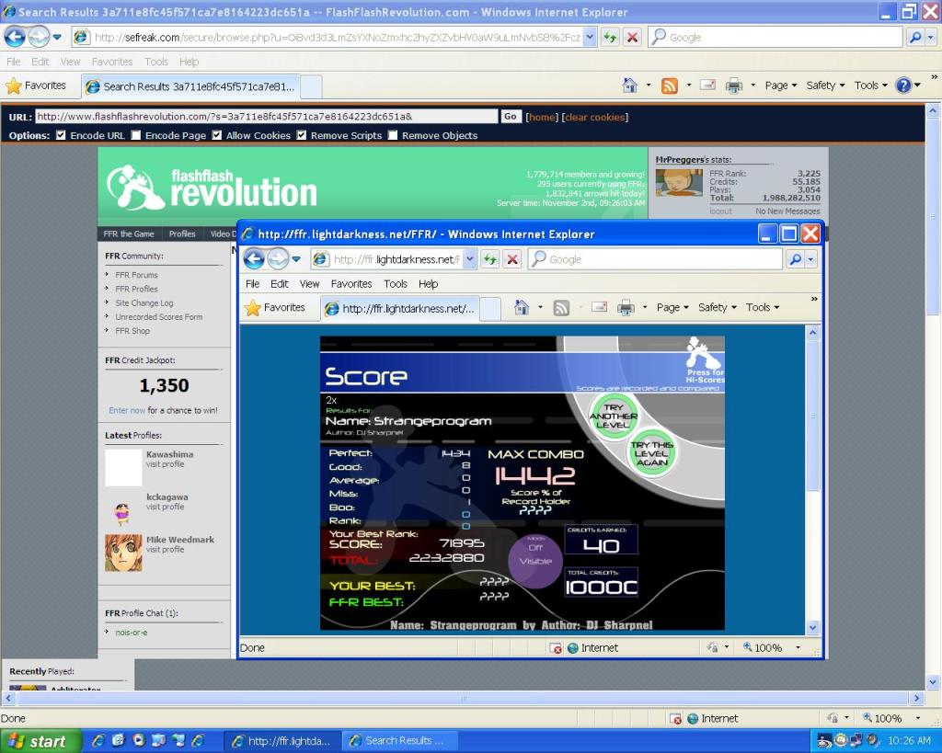Toggle Remove Objects checkbox
Screen dimensions: 942x753
tap(393, 135)
